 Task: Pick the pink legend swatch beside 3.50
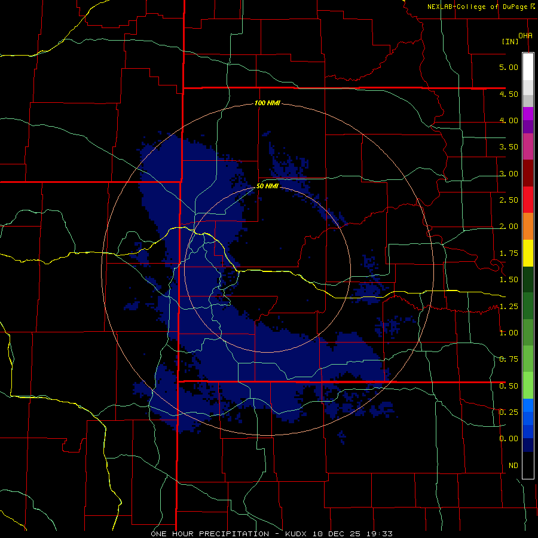528,147
